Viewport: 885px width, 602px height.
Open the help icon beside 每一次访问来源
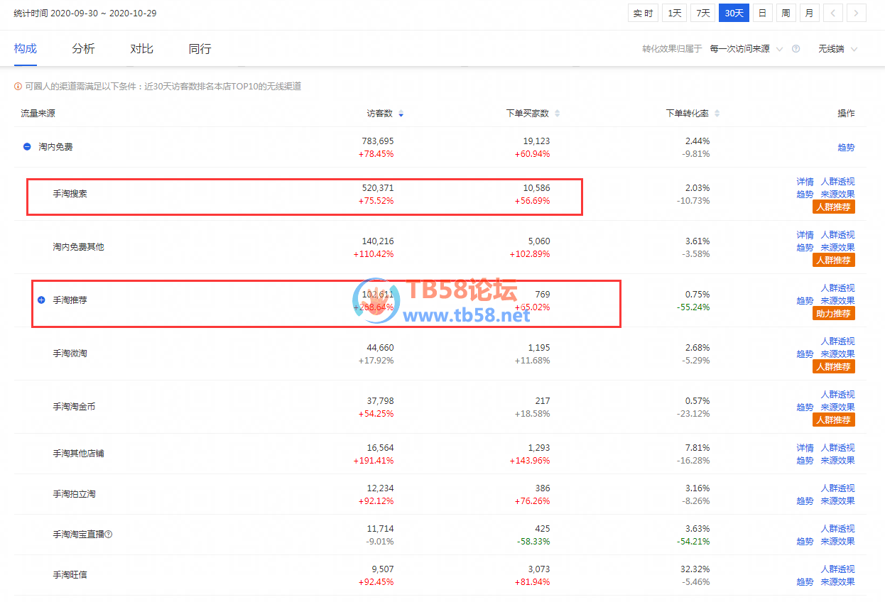796,49
